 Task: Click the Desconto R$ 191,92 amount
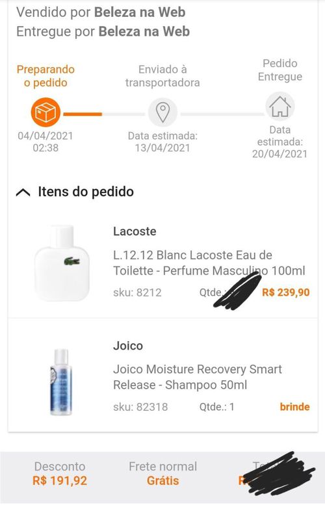(60, 481)
